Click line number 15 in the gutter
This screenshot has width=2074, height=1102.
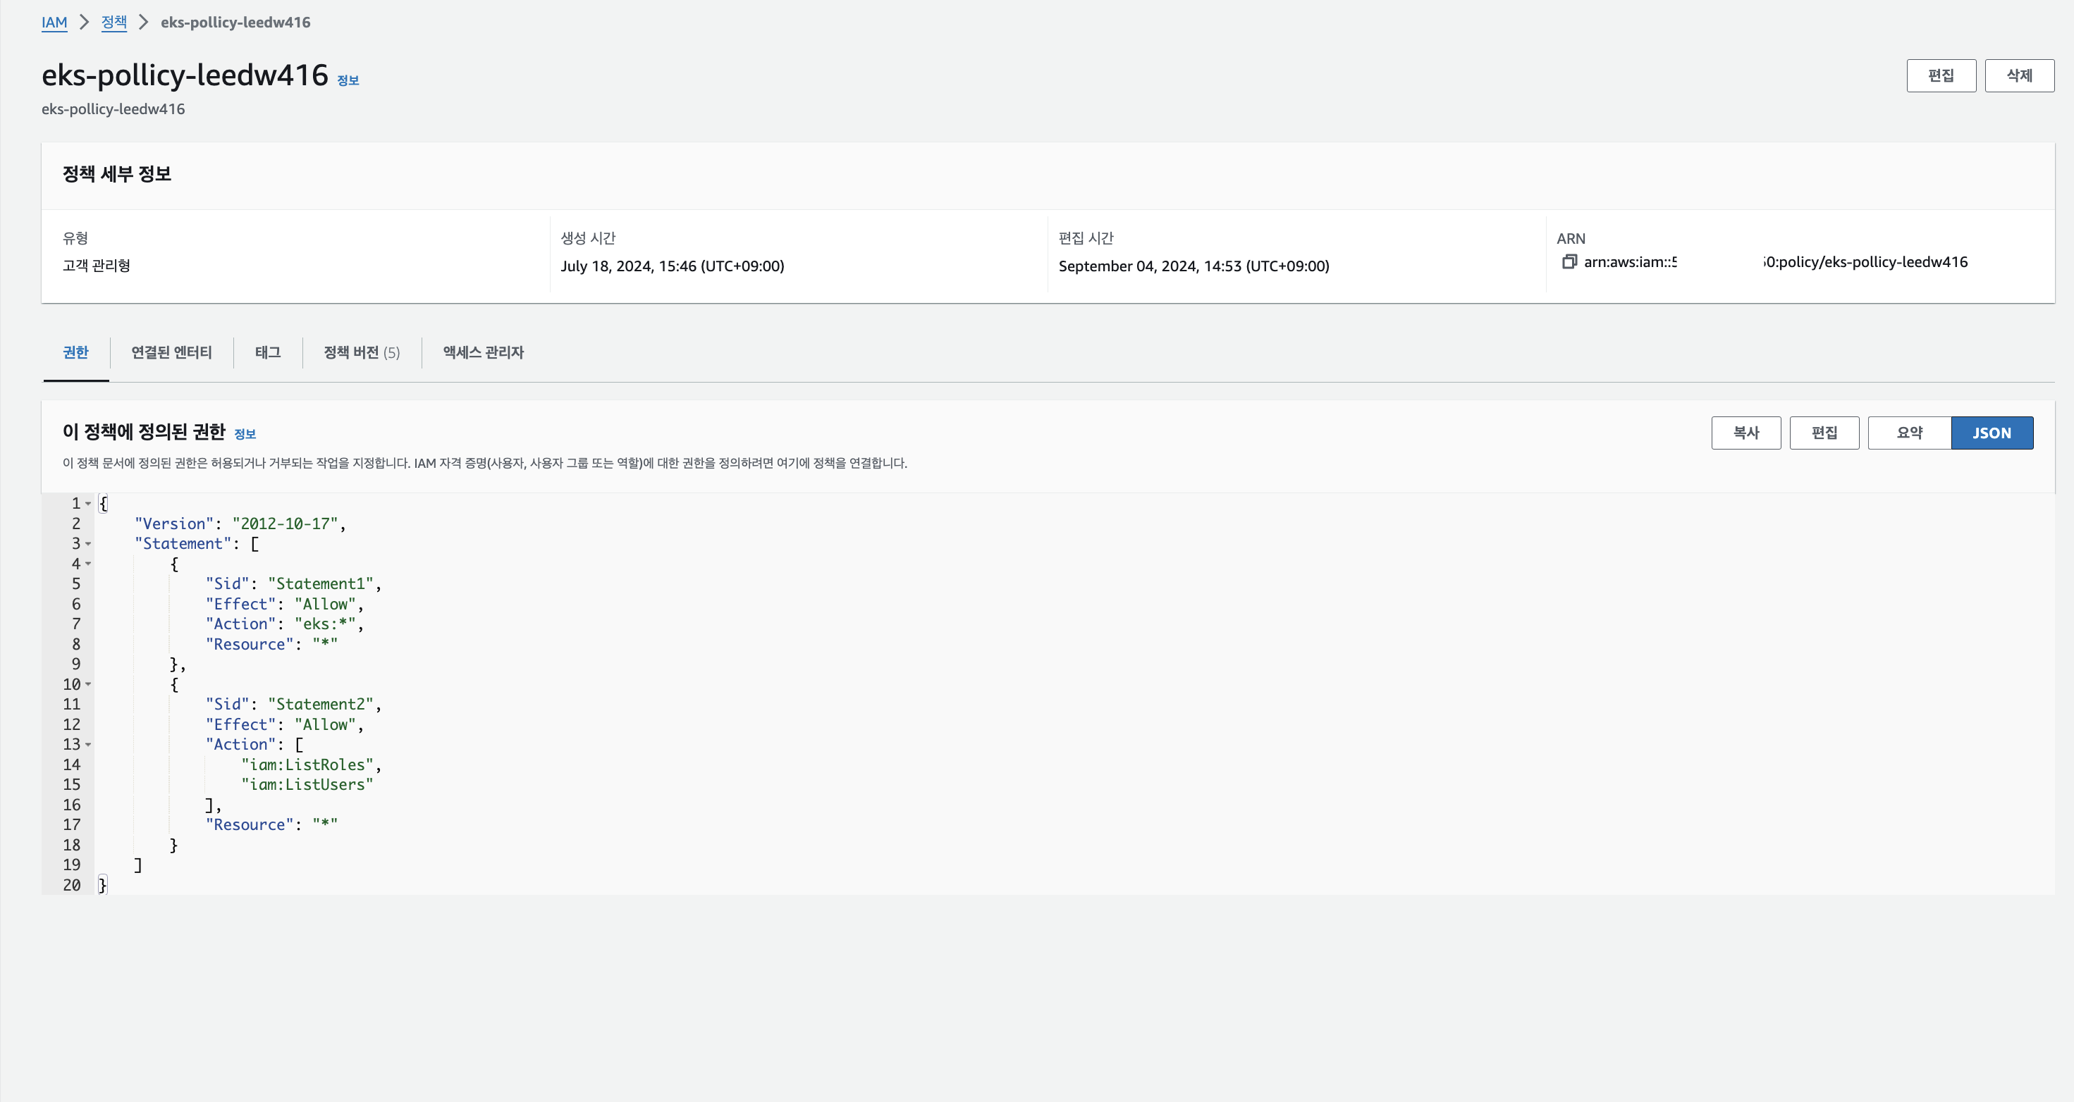click(x=72, y=785)
